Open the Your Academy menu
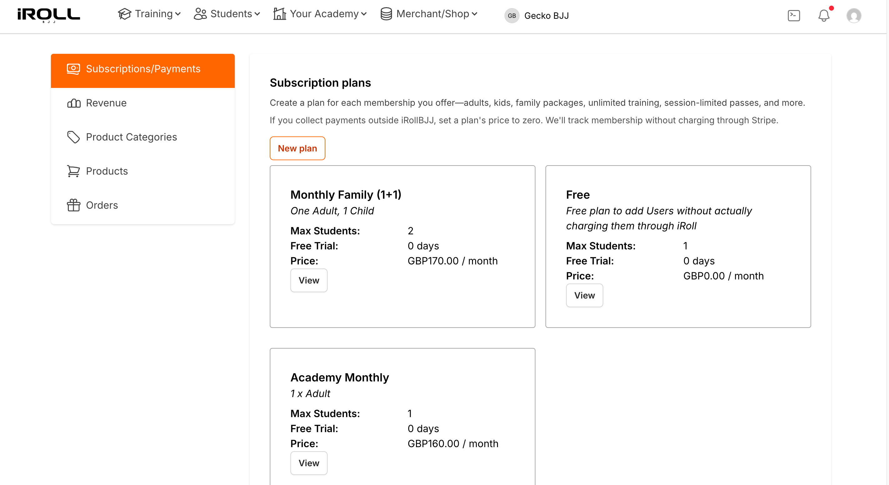 pos(320,14)
